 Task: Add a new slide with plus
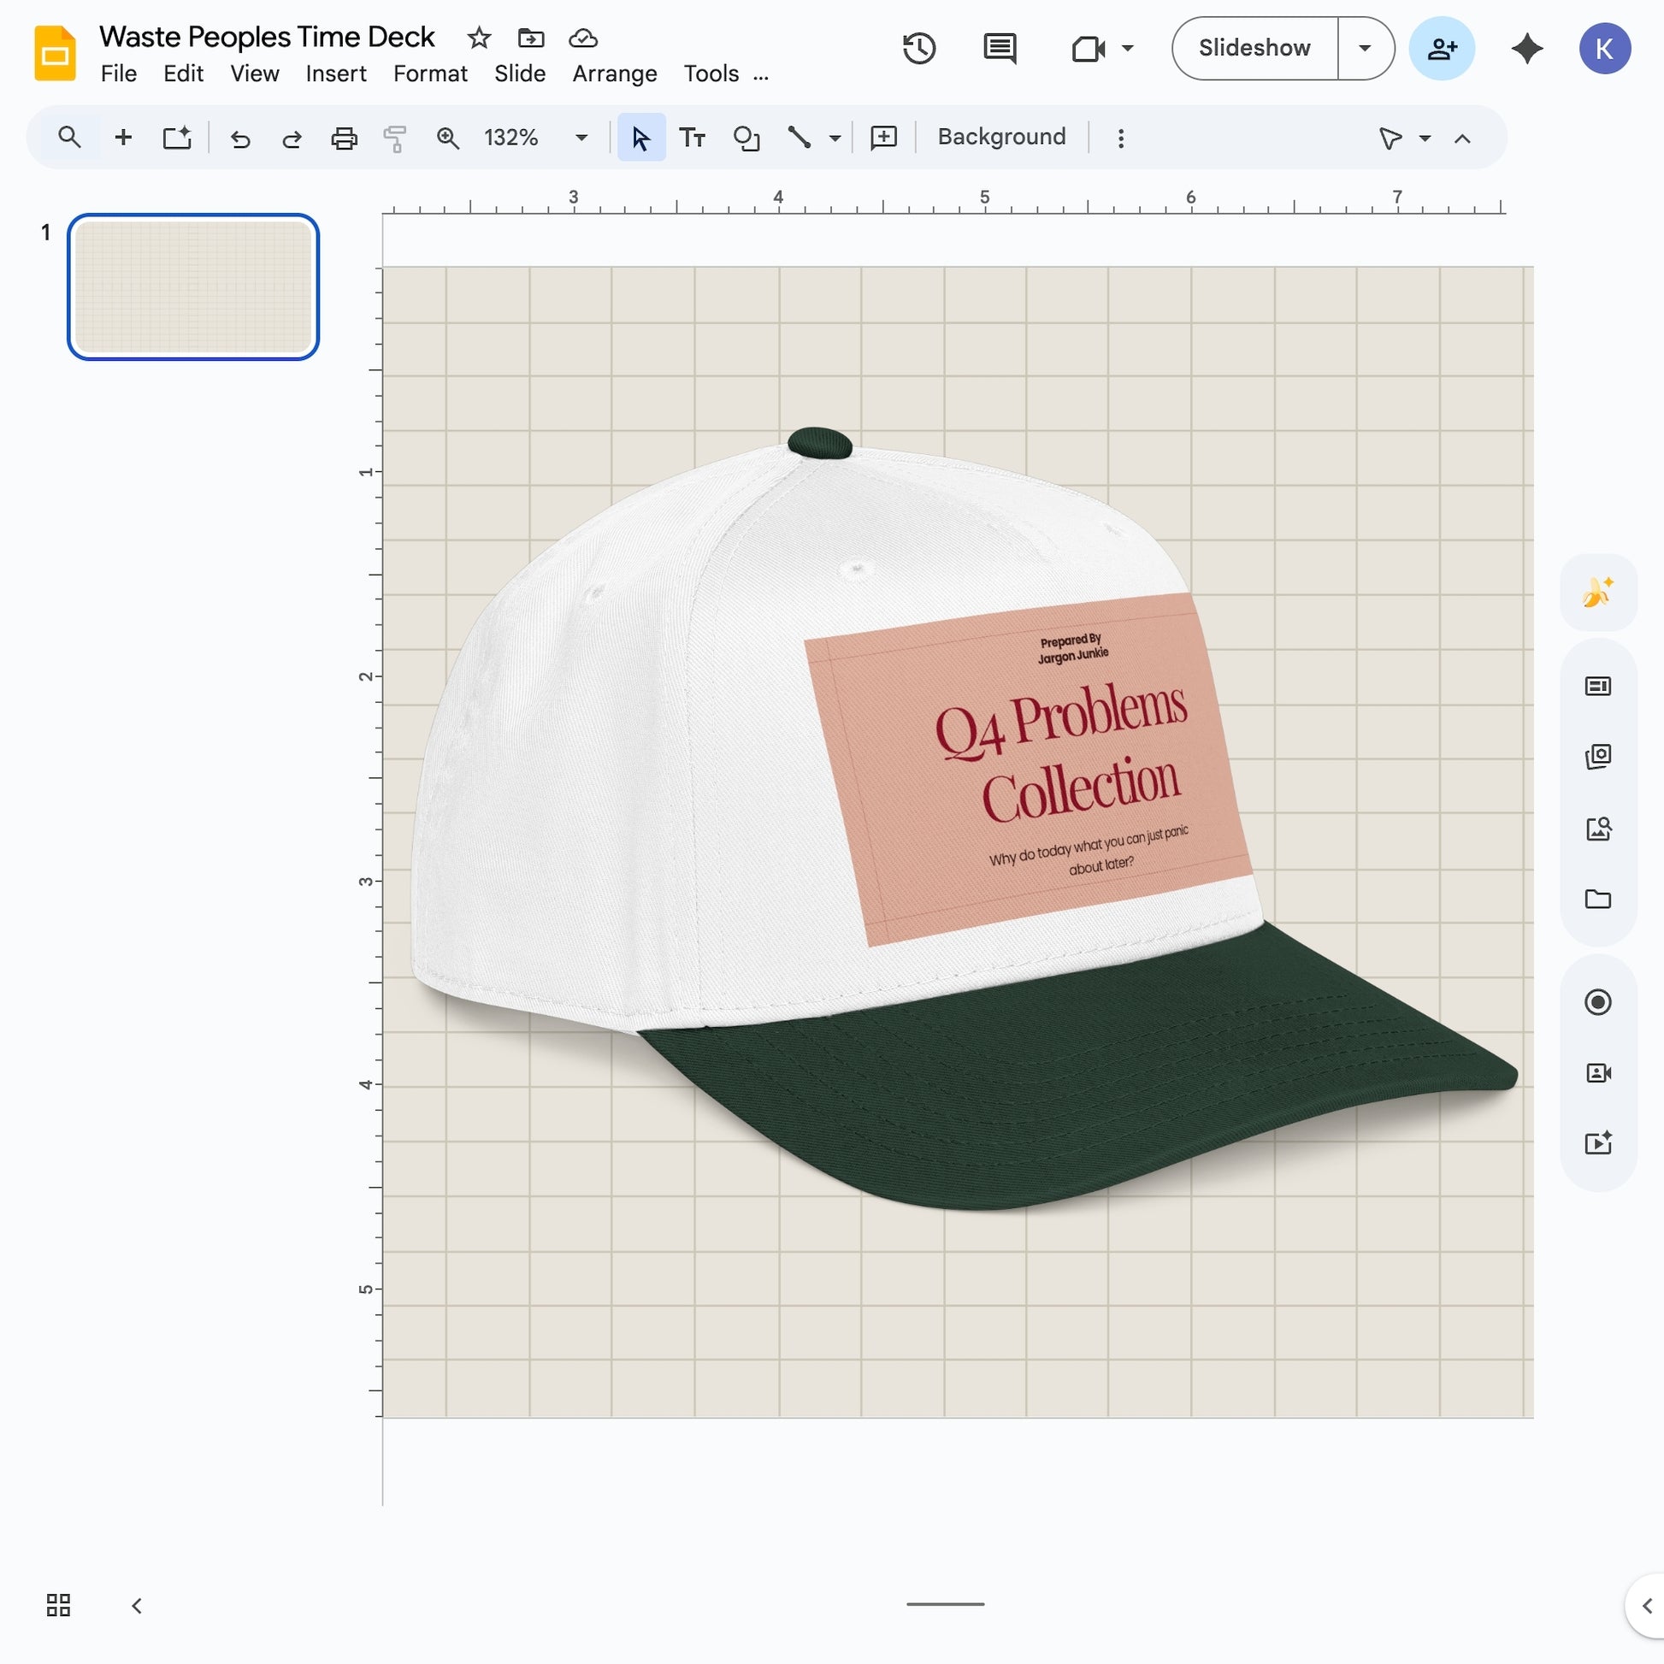click(x=123, y=137)
